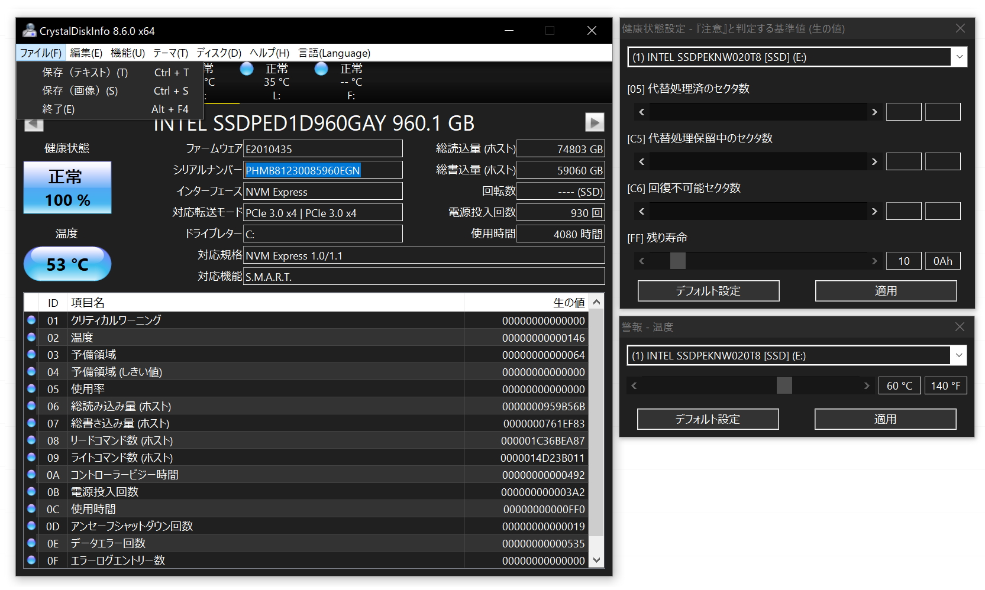This screenshot has height=590, width=985.
Task: Open the drive dropdown in the 警報 - 温度 dialog
Action: (958, 355)
